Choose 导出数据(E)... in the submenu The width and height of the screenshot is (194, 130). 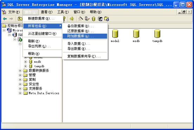[x=85, y=49]
